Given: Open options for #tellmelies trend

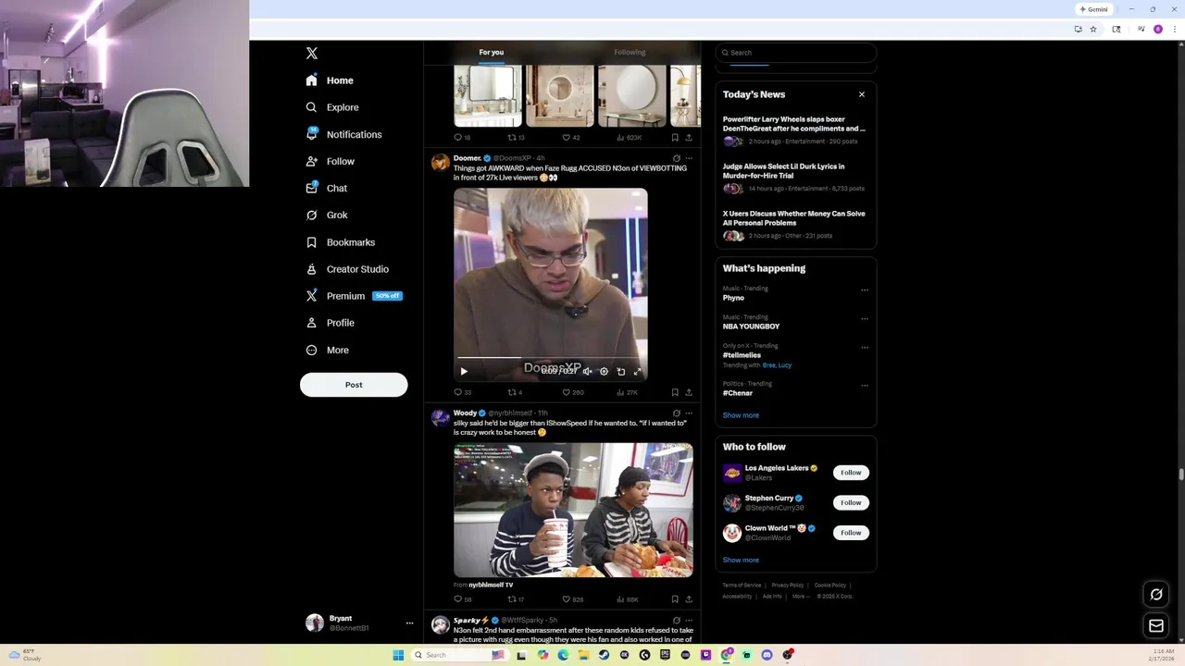Looking at the screenshot, I should (865, 347).
